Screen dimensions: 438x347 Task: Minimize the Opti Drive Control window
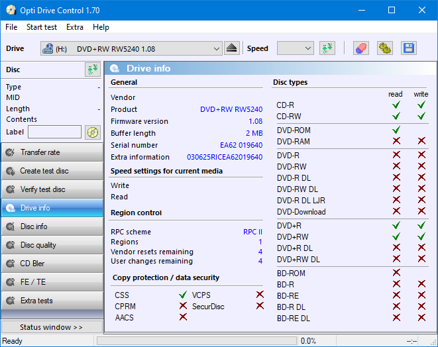[x=362, y=11]
